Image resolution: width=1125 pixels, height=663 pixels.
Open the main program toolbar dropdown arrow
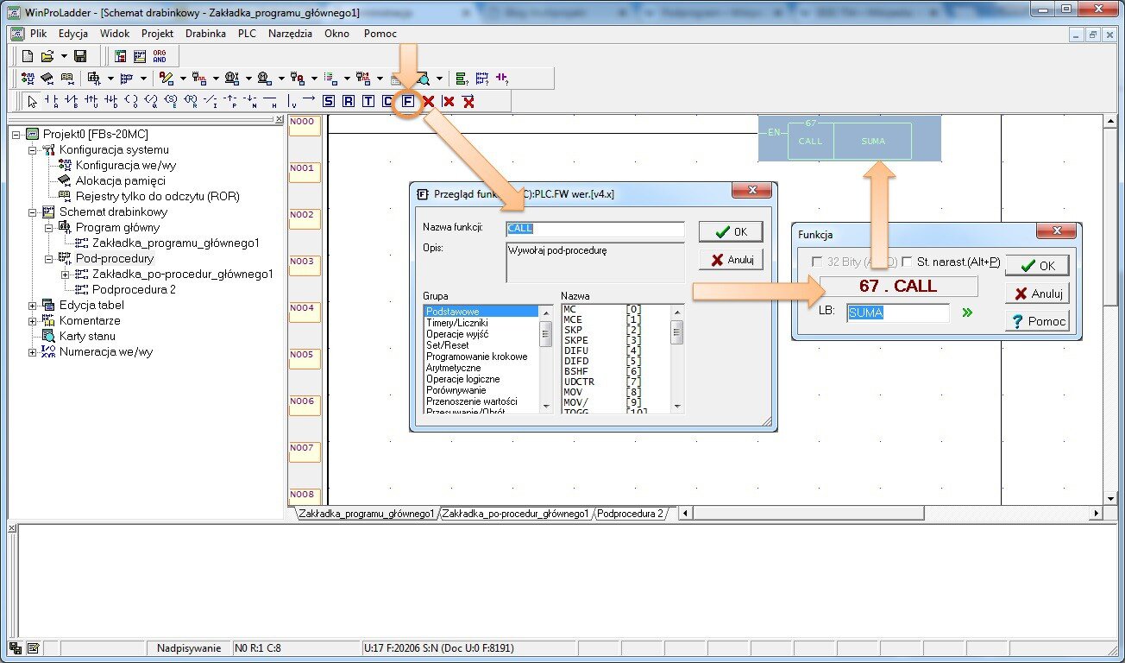110,79
